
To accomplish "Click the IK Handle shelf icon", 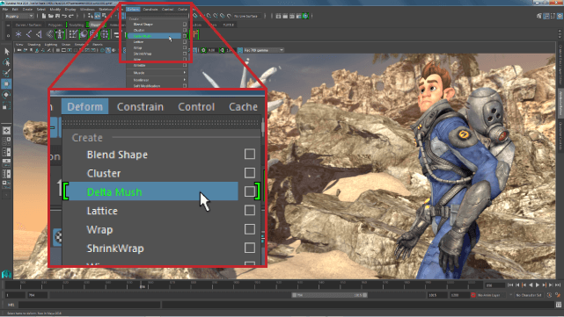I will point(39,34).
